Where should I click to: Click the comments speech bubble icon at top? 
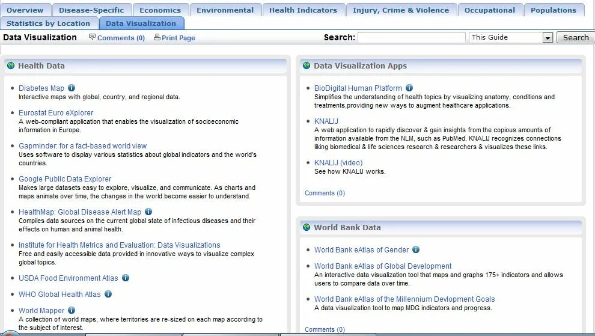(x=92, y=37)
